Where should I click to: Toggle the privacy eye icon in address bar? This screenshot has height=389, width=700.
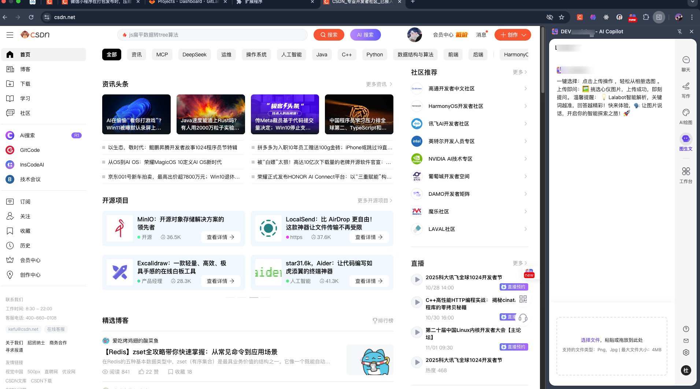549,17
